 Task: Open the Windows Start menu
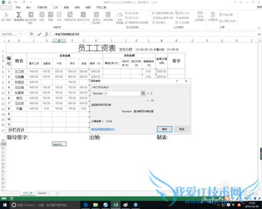click(5, 205)
